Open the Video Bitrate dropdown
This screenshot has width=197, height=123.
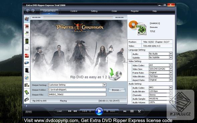tap(171, 76)
